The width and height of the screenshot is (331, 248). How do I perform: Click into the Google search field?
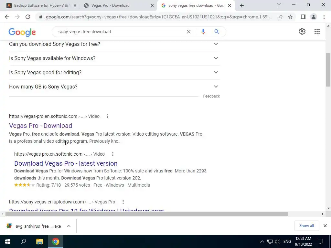pyautogui.click(x=120, y=32)
